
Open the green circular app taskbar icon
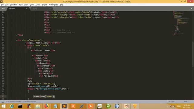tap(108, 106)
